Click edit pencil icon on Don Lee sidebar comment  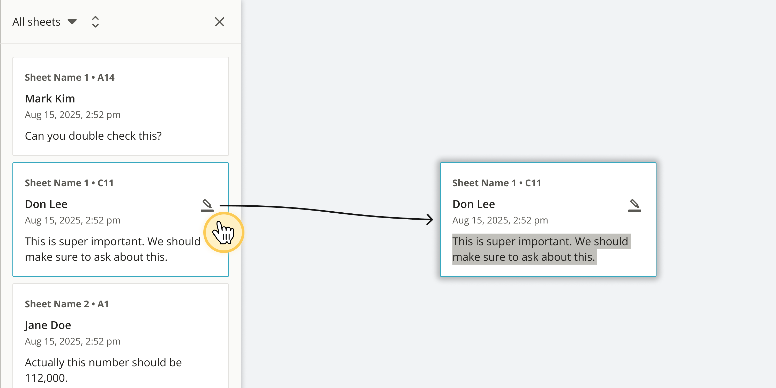(207, 205)
